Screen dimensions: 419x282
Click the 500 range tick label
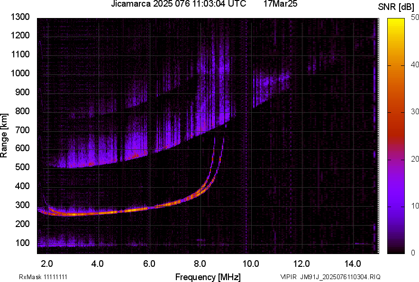(22, 167)
